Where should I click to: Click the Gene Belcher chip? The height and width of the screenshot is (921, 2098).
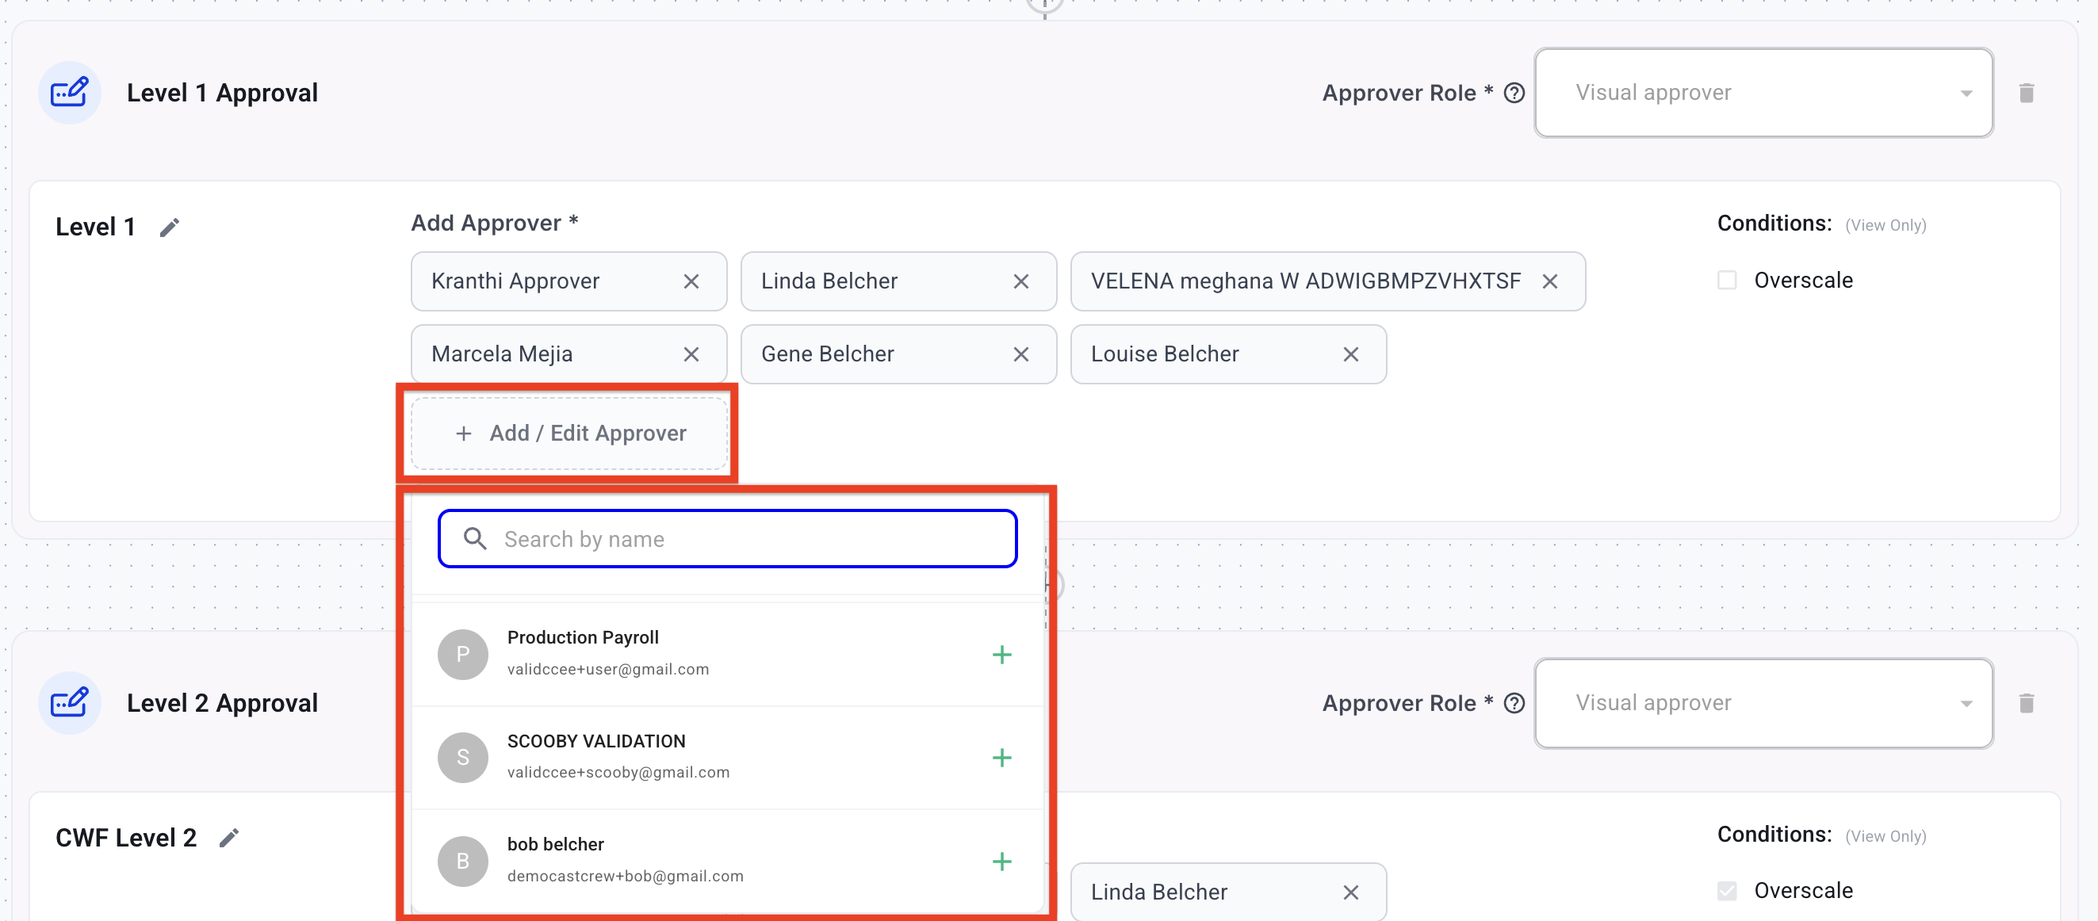click(899, 354)
